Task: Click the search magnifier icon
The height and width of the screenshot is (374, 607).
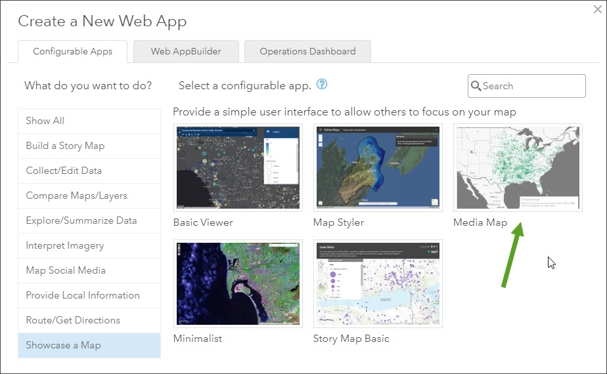Action: 476,86
